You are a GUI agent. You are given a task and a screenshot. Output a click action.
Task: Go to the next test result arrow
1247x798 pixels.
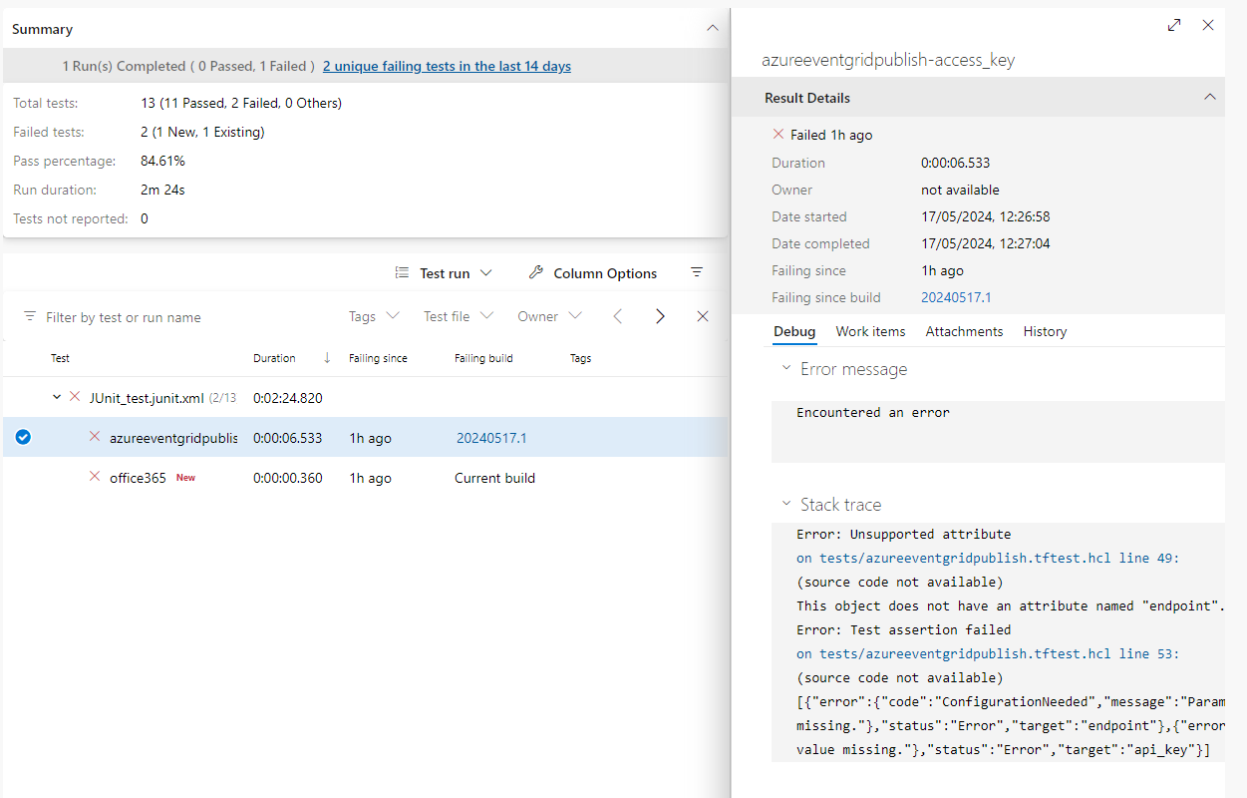[x=660, y=317]
